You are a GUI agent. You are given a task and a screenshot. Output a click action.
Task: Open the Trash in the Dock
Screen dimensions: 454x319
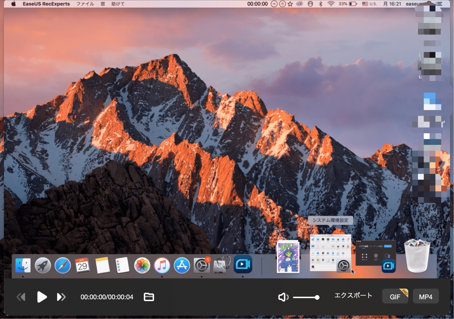tap(417, 256)
